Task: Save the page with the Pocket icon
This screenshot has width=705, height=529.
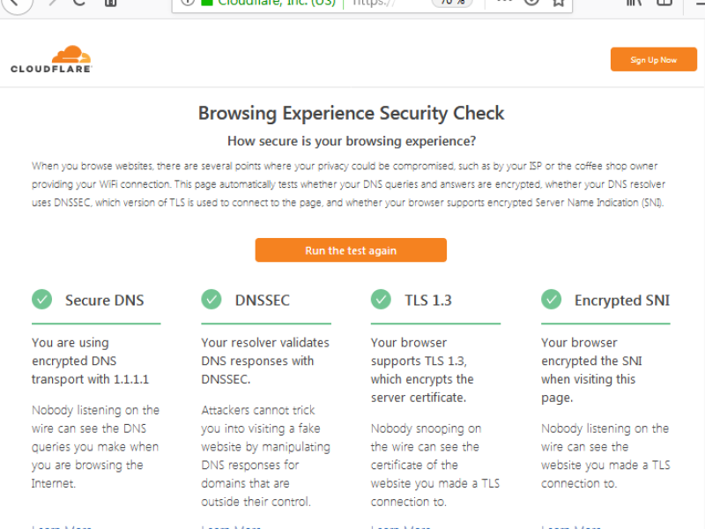Action: (532, 3)
